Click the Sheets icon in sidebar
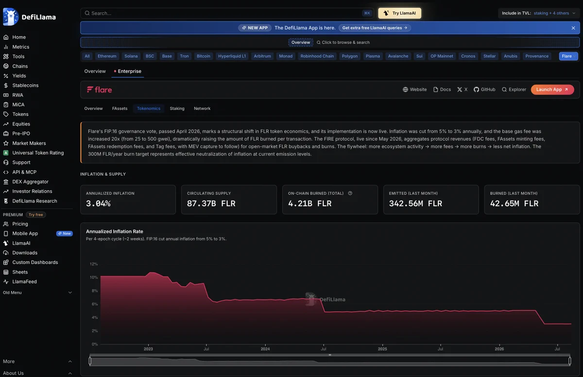 6,272
